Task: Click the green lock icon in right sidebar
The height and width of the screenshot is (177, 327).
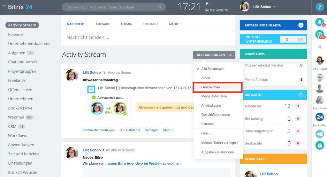Action: tap(319, 145)
